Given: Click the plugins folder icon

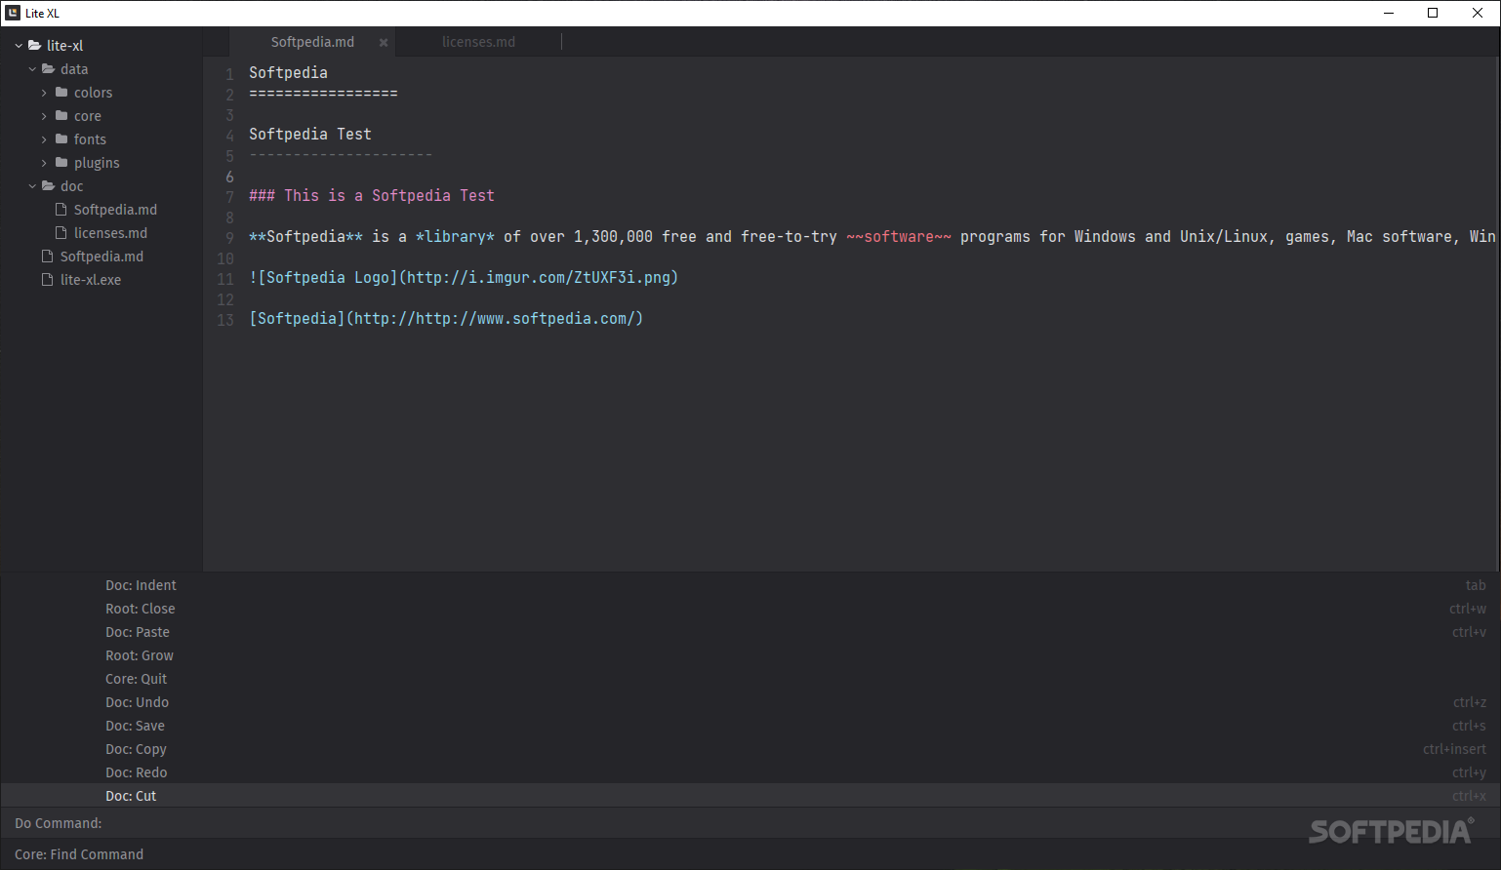Looking at the screenshot, I should coord(61,163).
